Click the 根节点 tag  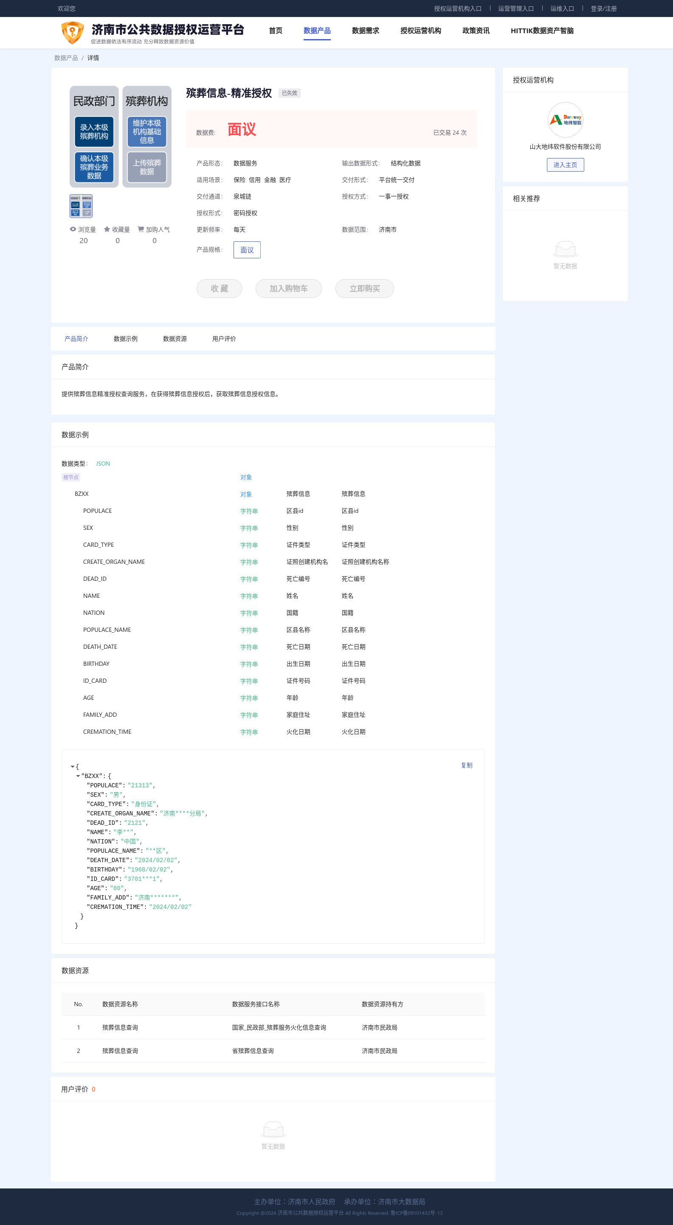tap(71, 477)
